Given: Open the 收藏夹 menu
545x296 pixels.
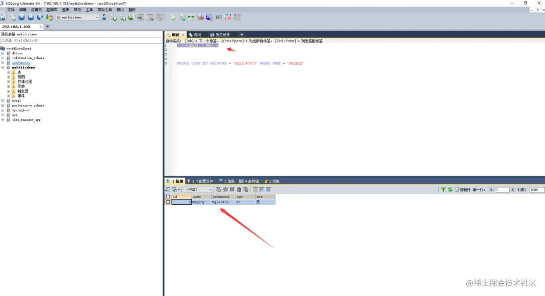Looking at the screenshot, I should tap(36, 10).
